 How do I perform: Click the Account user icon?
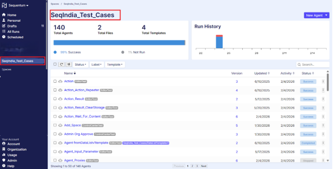coord(3,144)
